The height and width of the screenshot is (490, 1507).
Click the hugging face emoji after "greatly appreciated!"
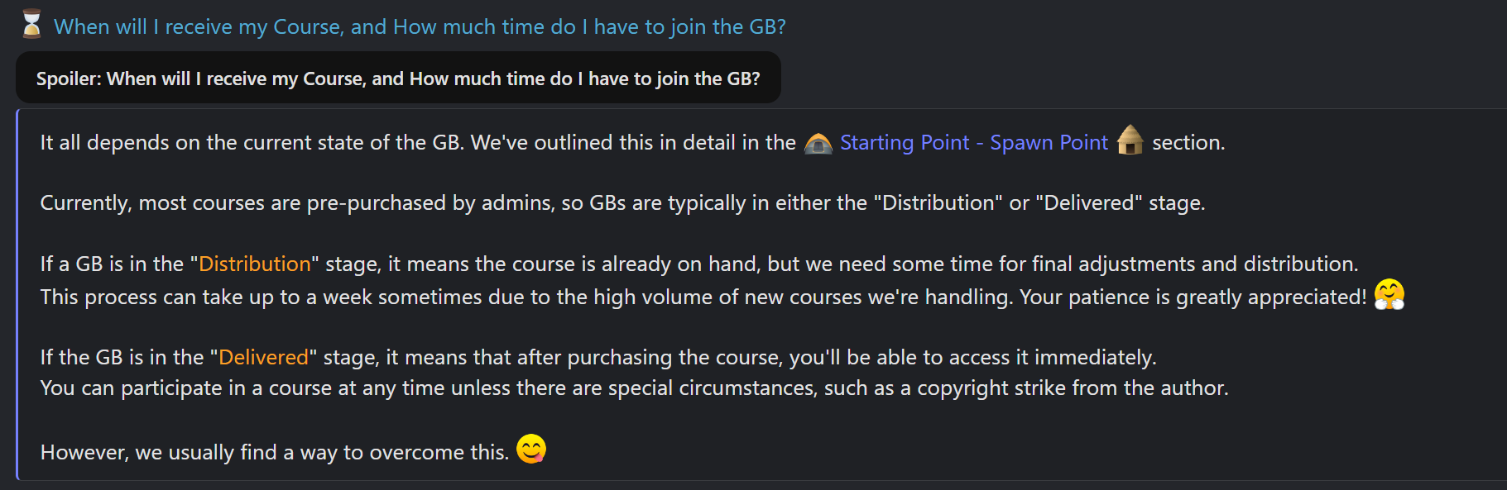1389,294
